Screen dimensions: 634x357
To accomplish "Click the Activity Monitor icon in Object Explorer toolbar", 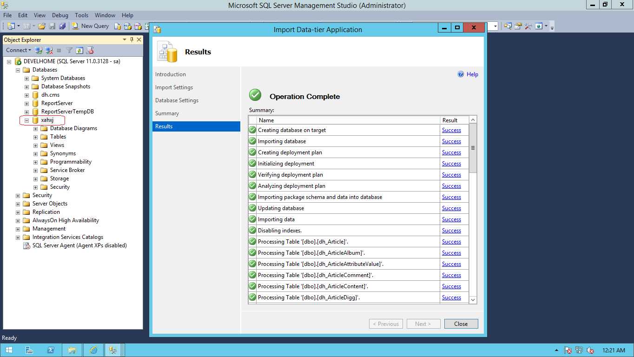I will pos(90,50).
